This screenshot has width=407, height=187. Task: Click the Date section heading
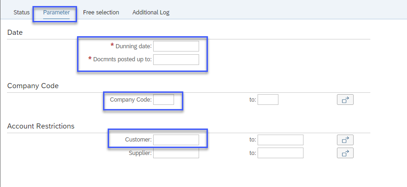(x=15, y=32)
